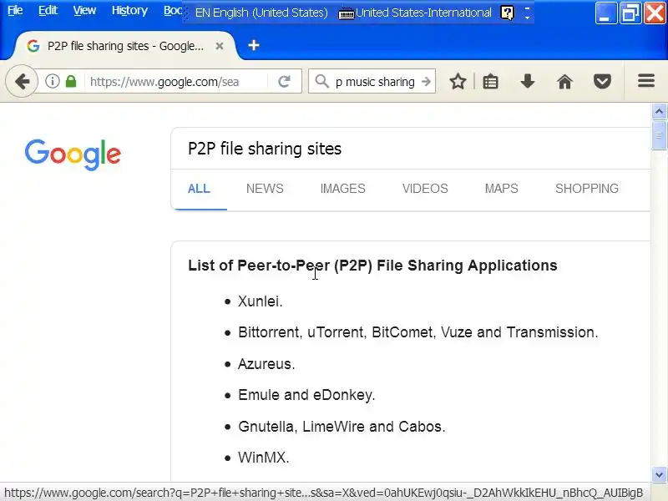Click the 'Azureus.' list item
This screenshot has width=668, height=501.
(266, 364)
